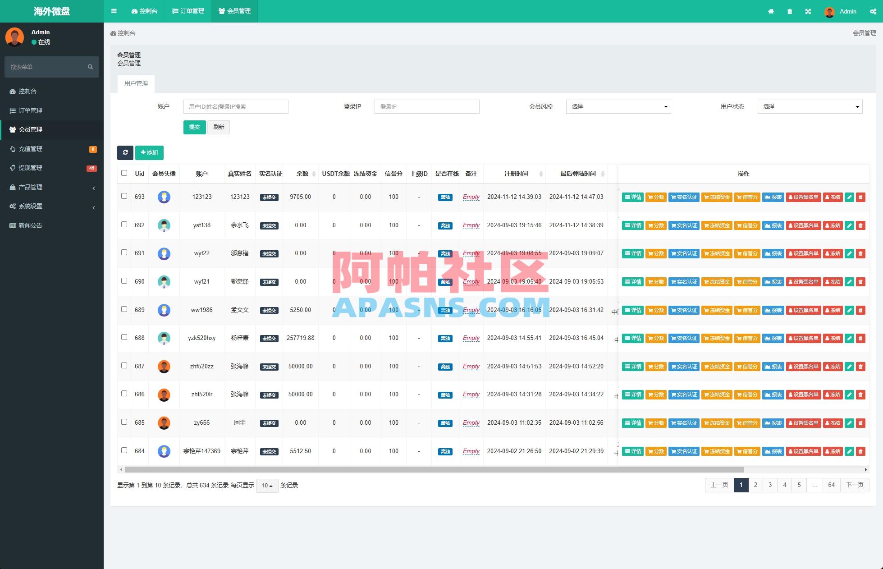
Task: Open the 用户状态 selection dropdown
Action: pos(810,106)
